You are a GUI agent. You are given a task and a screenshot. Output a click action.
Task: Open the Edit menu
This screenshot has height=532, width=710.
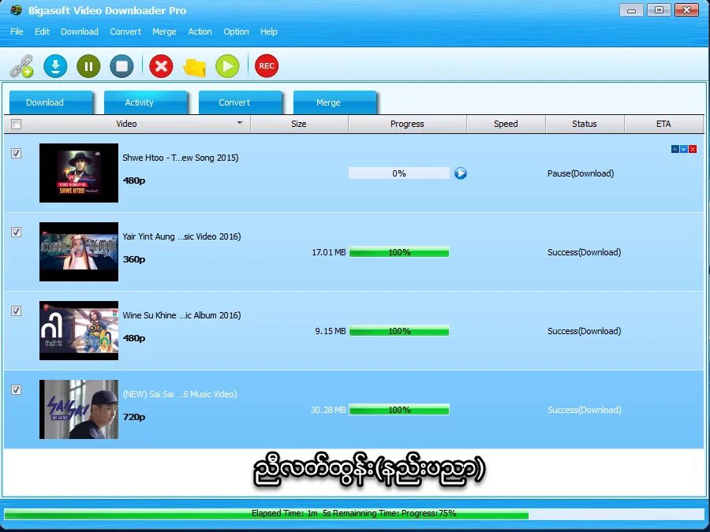click(42, 32)
